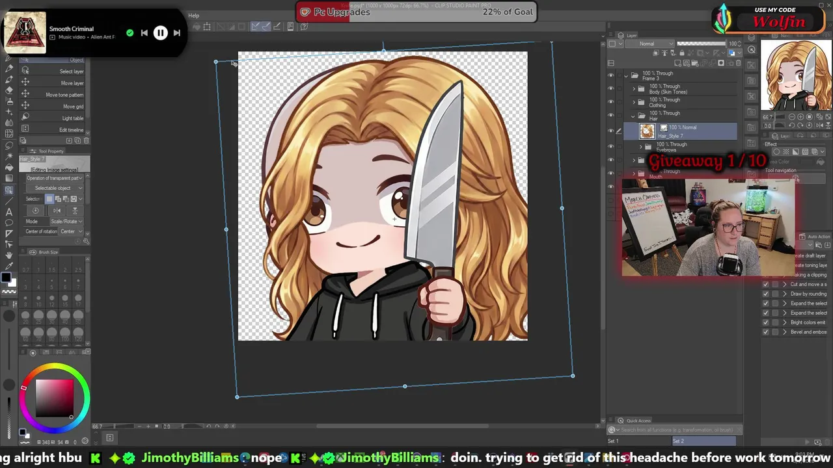This screenshot has height=468, width=833.
Task: Select the Gradient tool
Action: (x=9, y=178)
